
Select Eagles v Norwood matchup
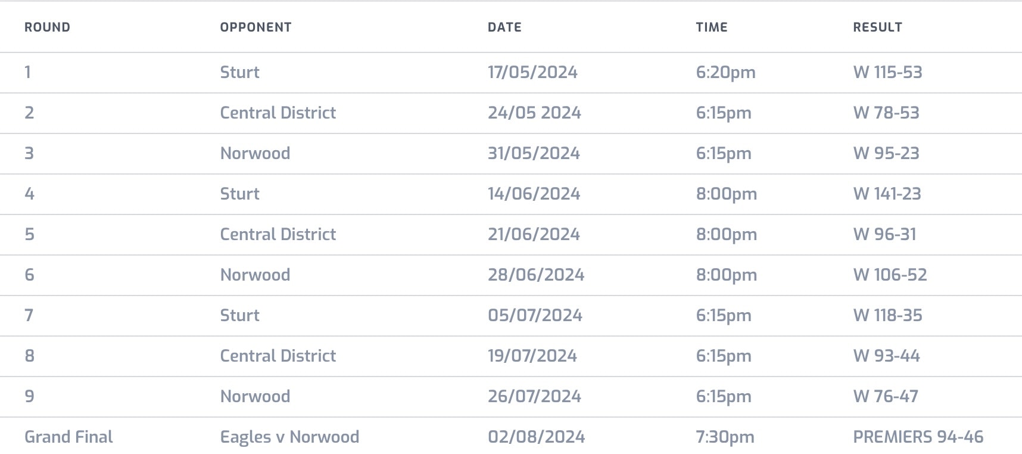(x=289, y=437)
